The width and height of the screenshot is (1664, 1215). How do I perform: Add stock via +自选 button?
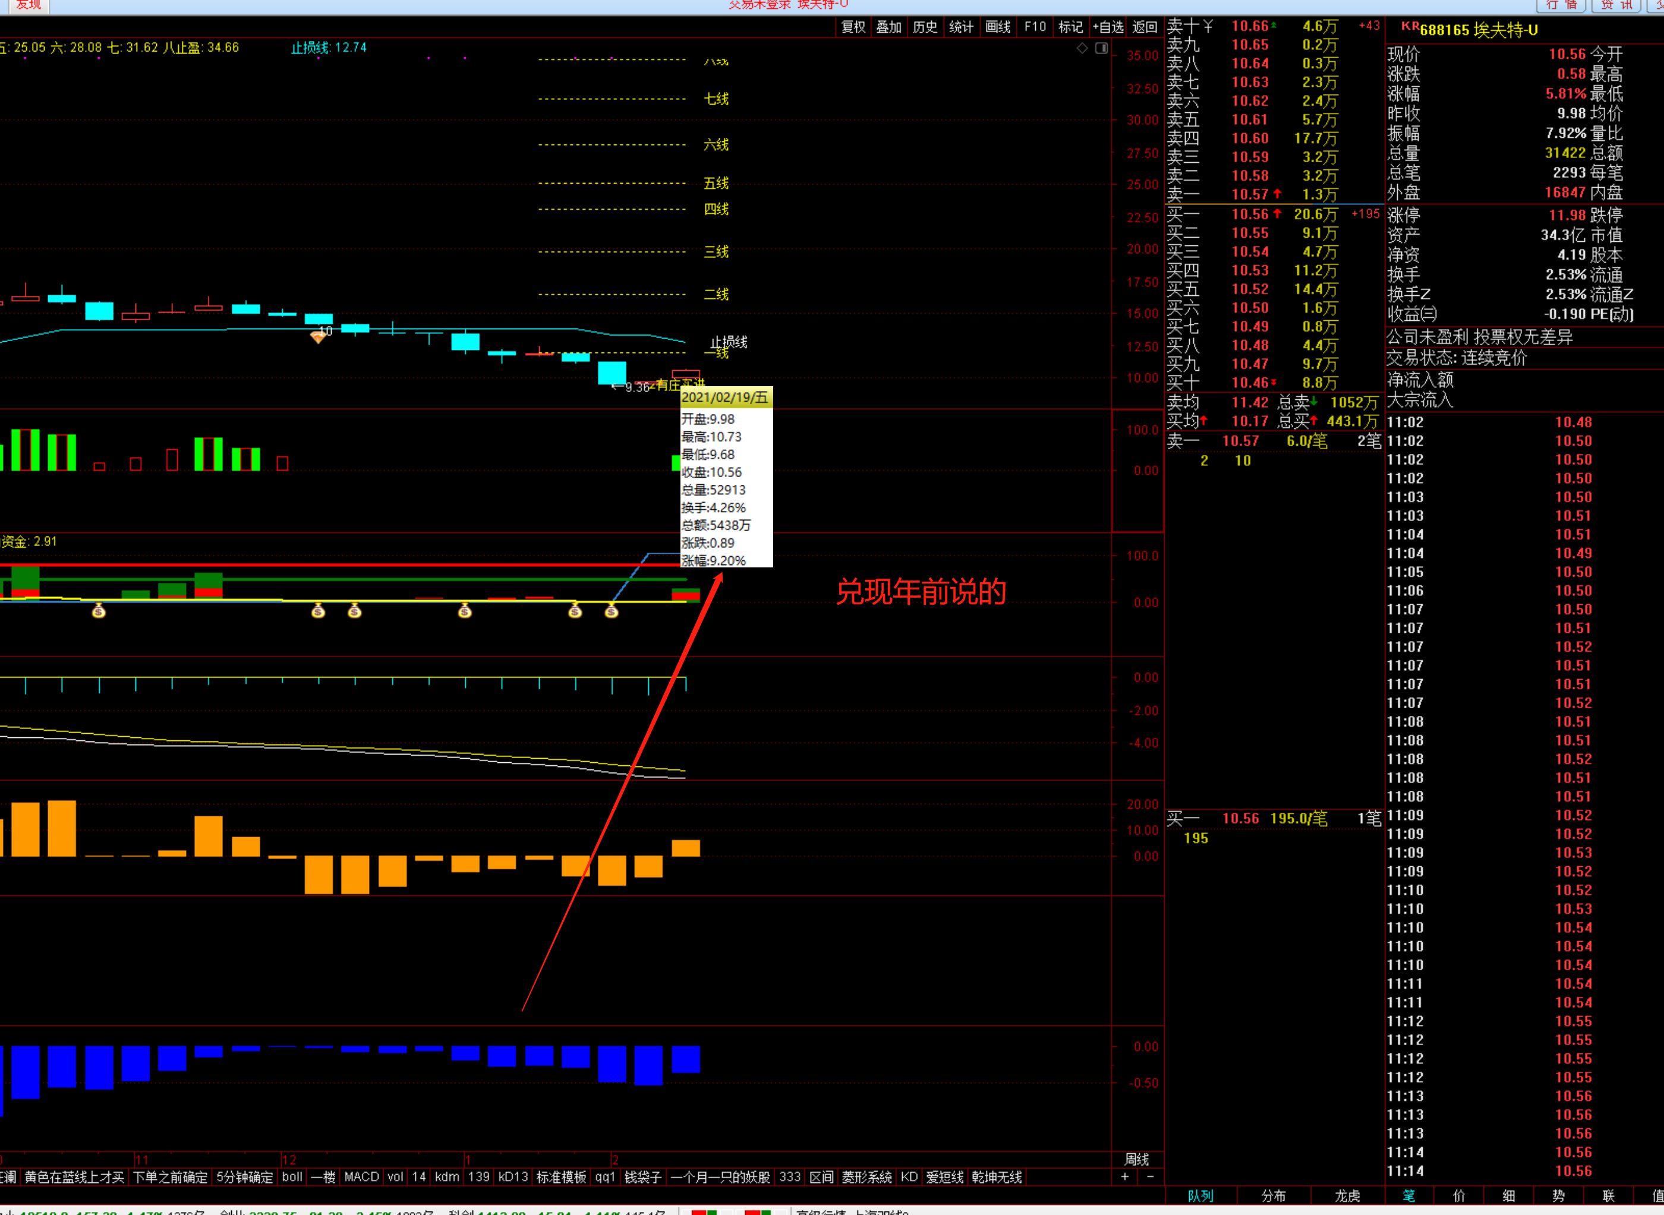pos(1108,27)
